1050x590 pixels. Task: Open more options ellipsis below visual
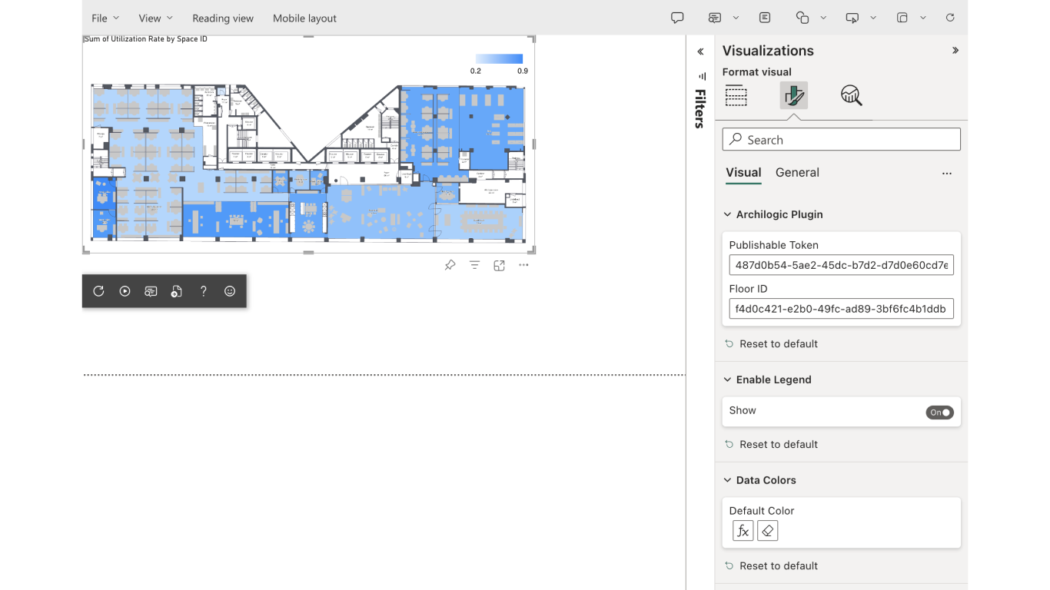523,265
